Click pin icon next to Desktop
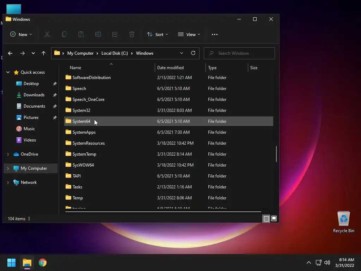Viewport: 361px width, 271px height. click(55, 84)
